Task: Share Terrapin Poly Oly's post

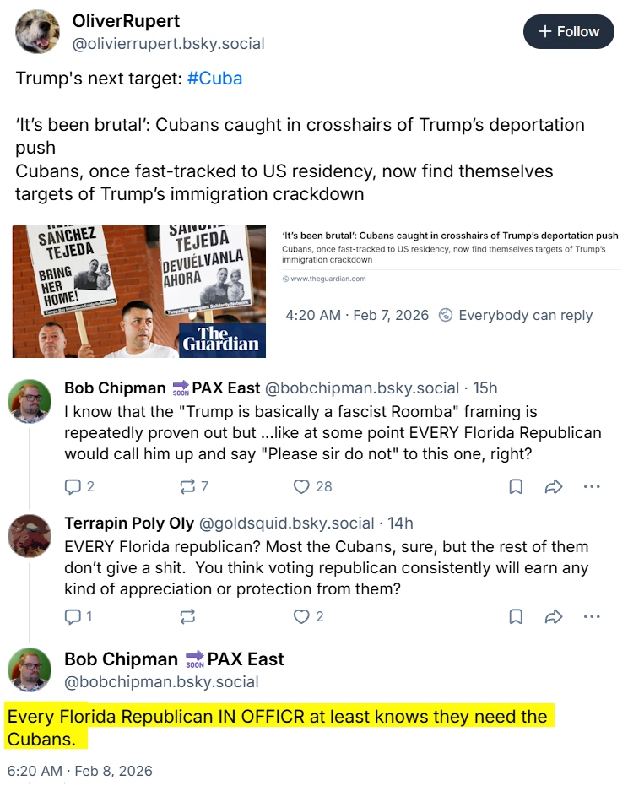Action: 554,616
